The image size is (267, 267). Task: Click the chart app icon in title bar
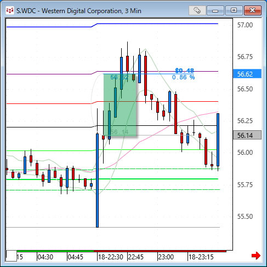pyautogui.click(x=9, y=10)
